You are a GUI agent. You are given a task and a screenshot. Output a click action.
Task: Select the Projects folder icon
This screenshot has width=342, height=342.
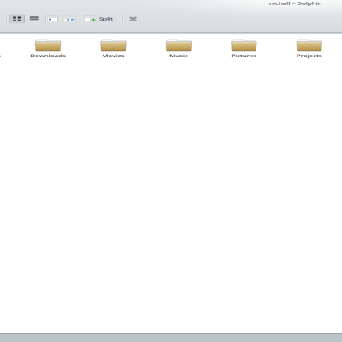click(x=310, y=45)
